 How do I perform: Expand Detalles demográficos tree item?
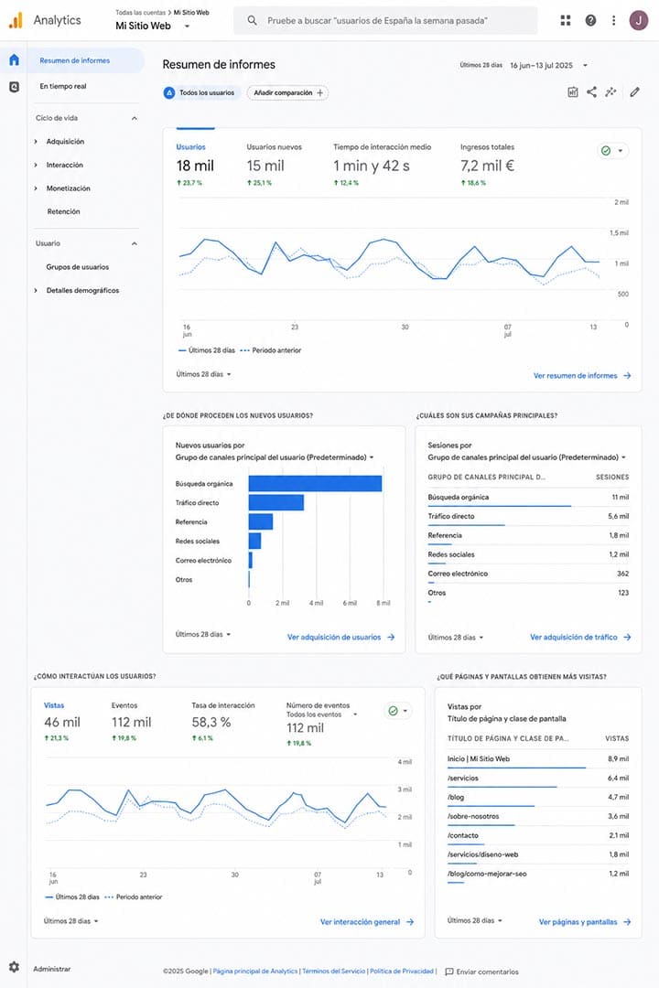point(36,291)
